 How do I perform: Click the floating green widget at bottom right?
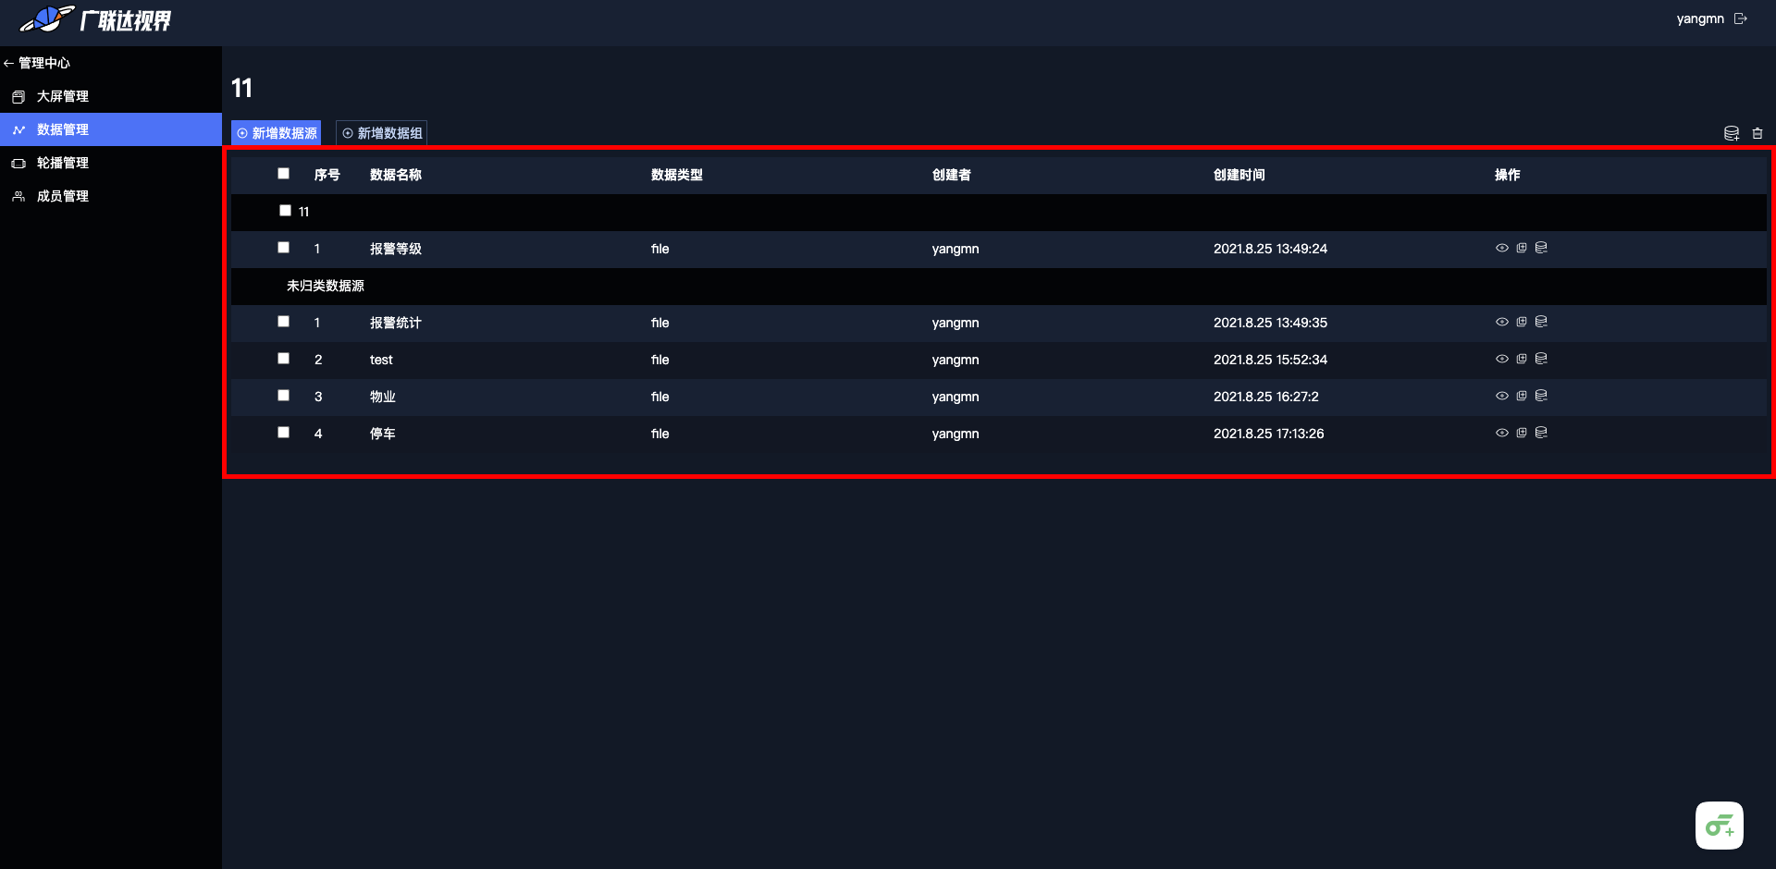[x=1720, y=826]
